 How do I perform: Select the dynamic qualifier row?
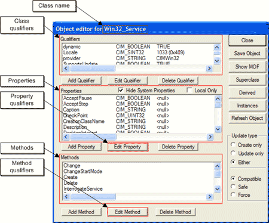137,47
